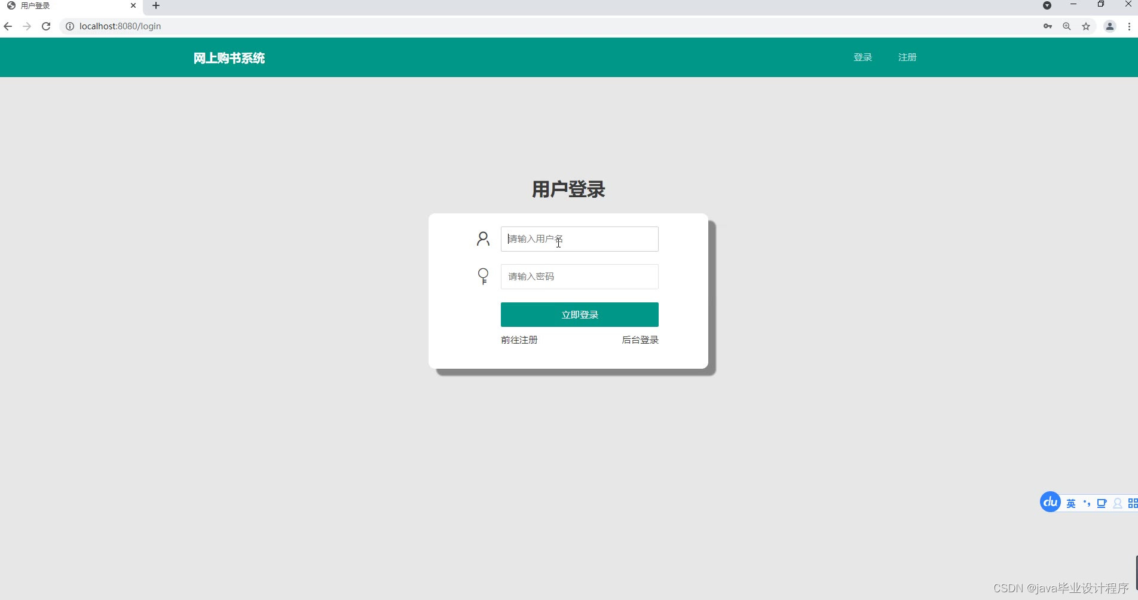Image resolution: width=1138 pixels, height=600 pixels.
Task: Bookmark this page with the star icon
Action: coord(1086,26)
